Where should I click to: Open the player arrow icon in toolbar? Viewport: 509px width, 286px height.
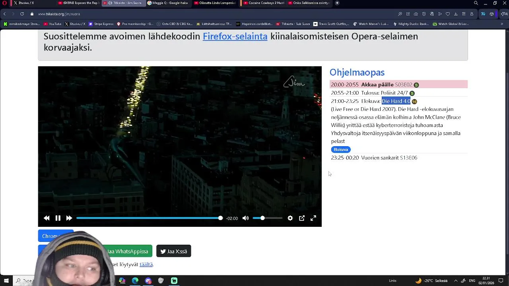[440, 14]
